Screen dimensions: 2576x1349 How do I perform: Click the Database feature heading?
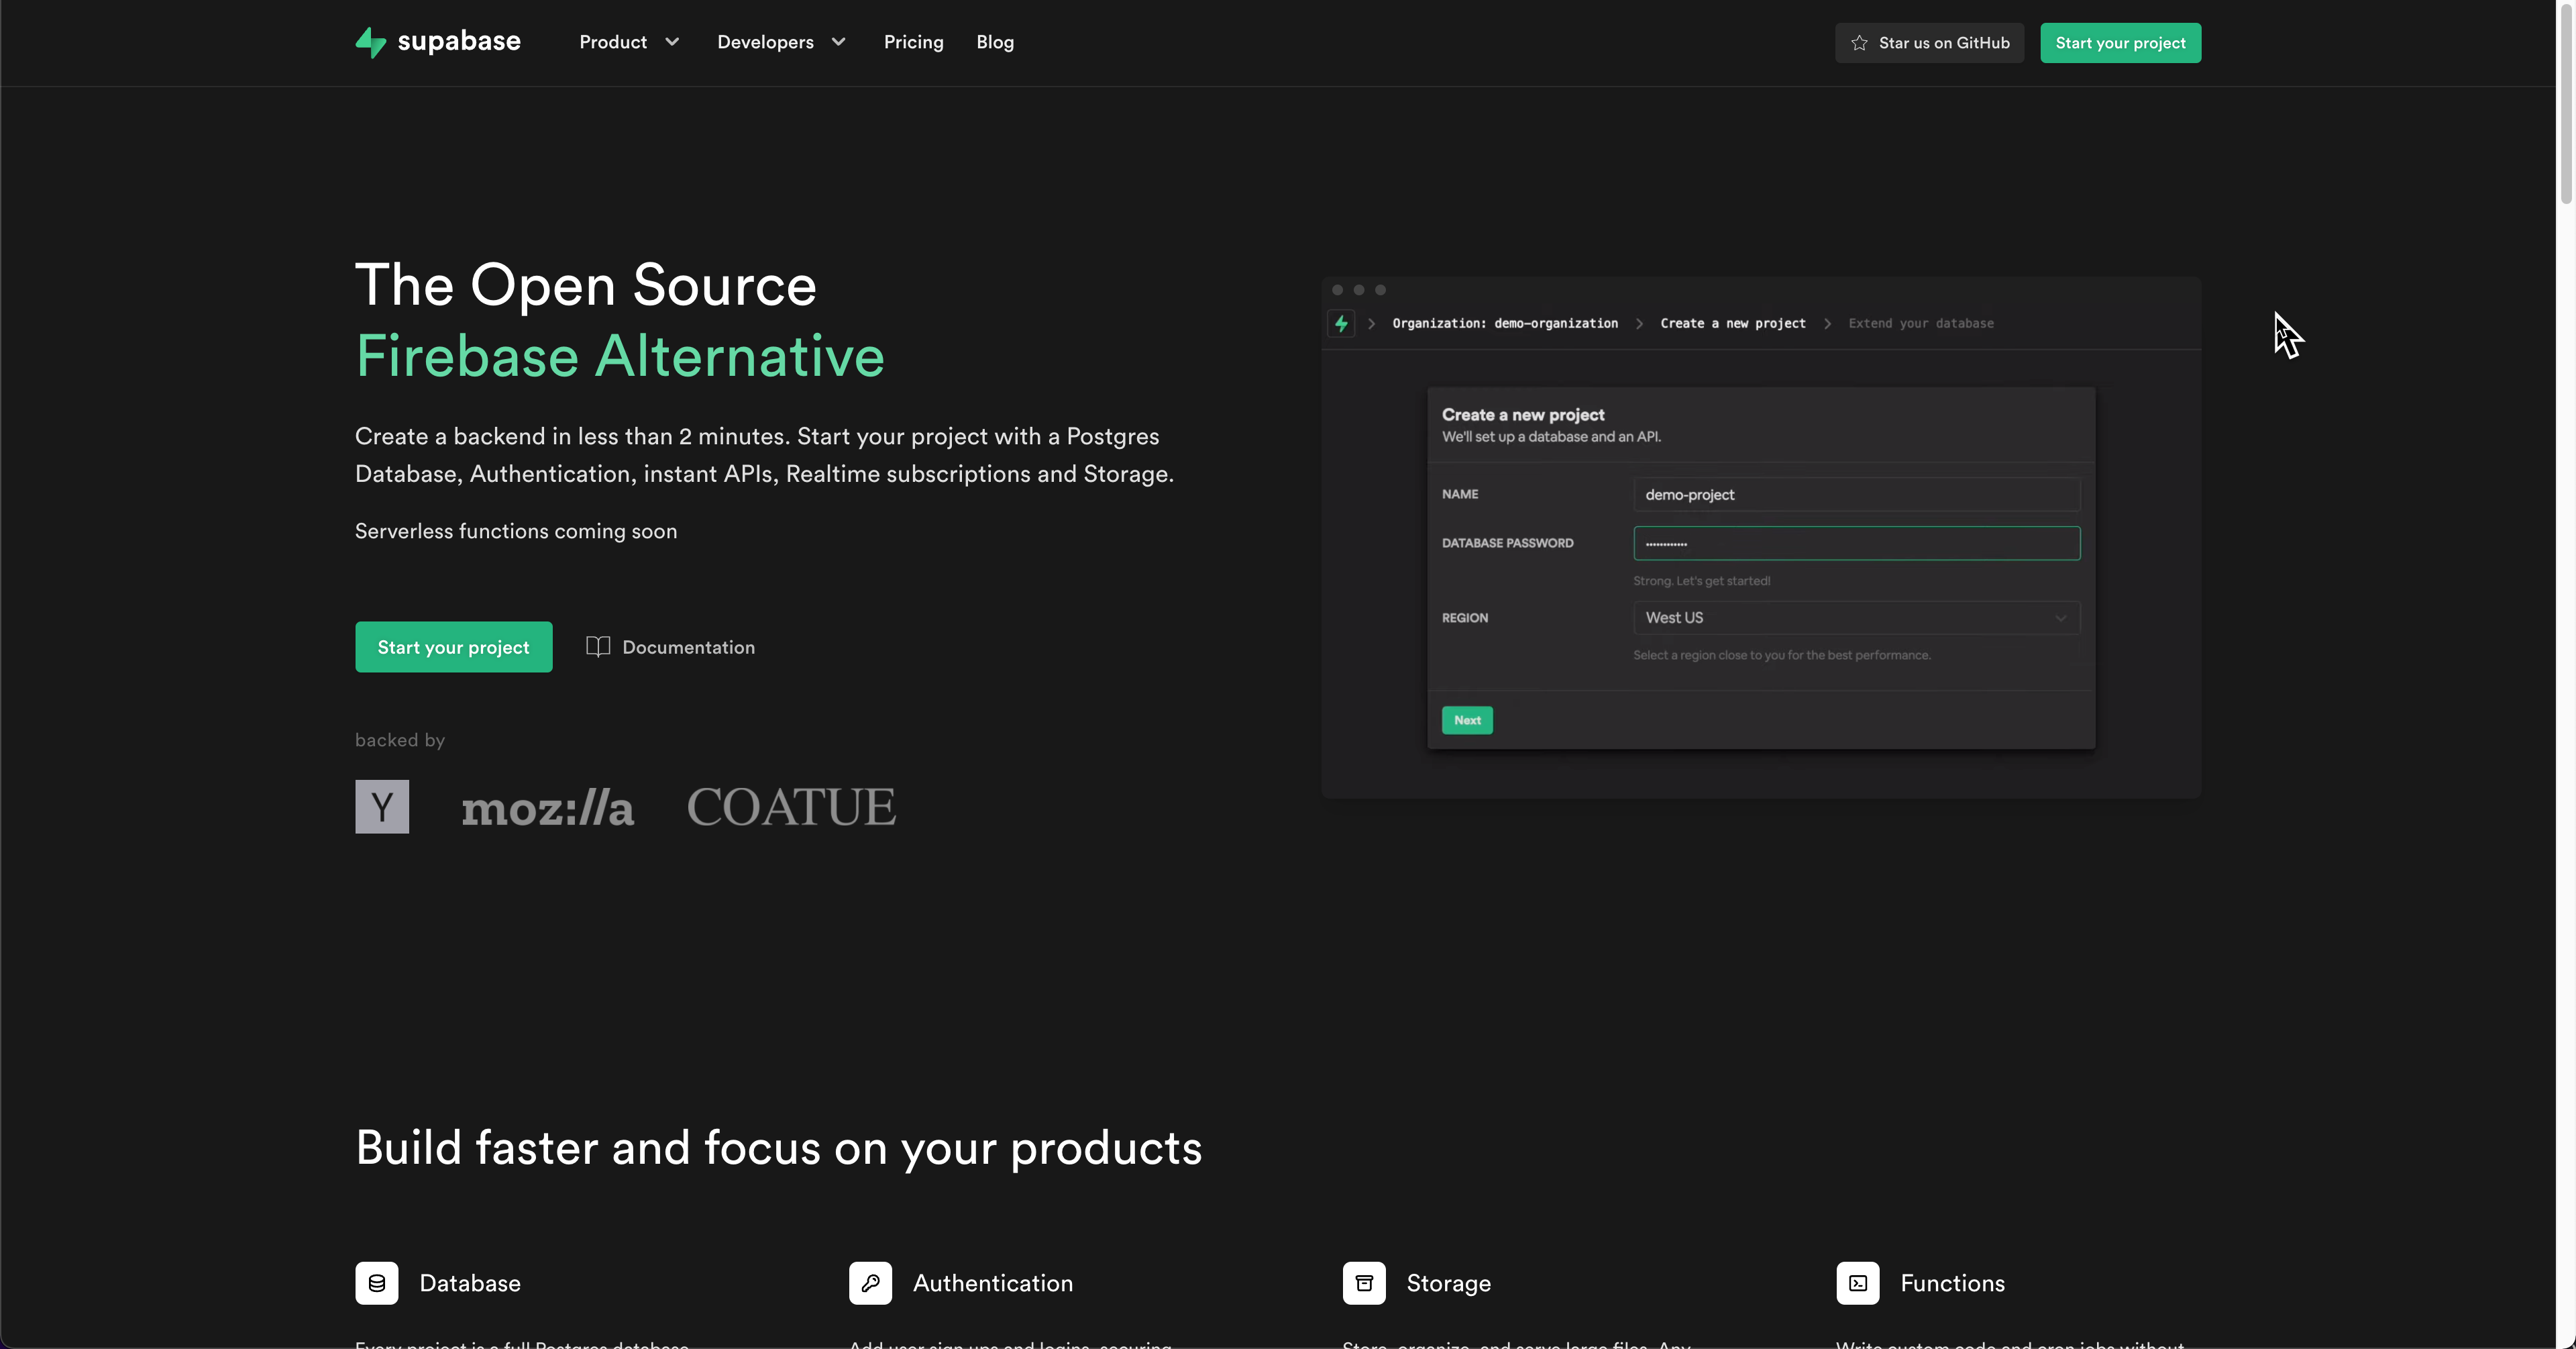tap(470, 1283)
